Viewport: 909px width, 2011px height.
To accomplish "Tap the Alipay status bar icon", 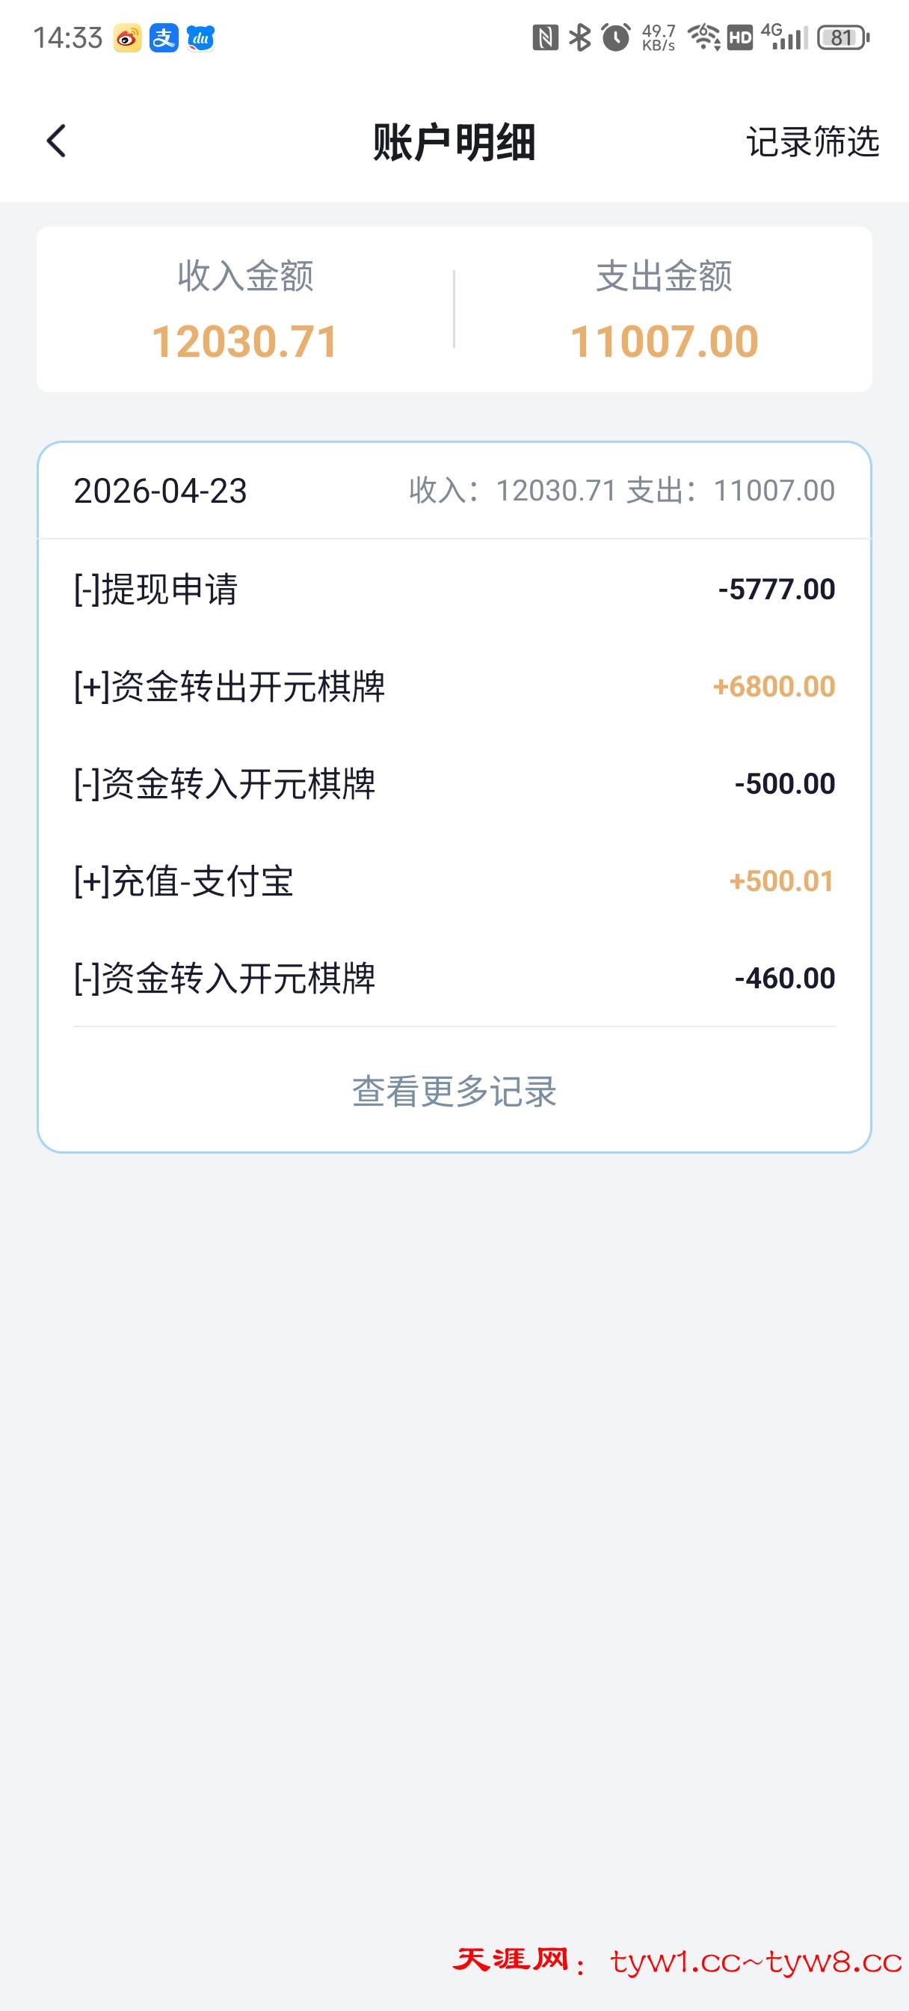I will tap(164, 37).
